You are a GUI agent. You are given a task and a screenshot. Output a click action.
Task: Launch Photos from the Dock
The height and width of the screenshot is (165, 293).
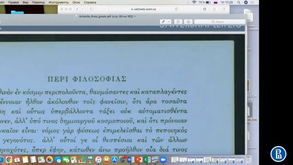[x=49, y=159]
